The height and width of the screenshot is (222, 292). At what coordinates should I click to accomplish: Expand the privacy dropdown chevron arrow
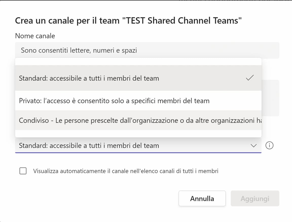(253, 146)
